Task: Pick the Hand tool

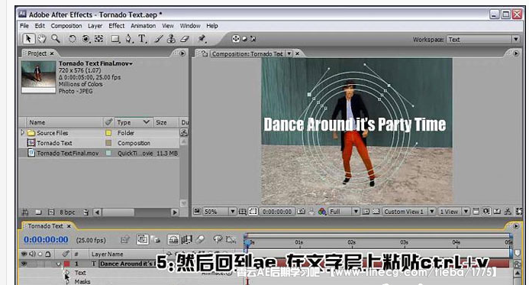Action: (42, 39)
